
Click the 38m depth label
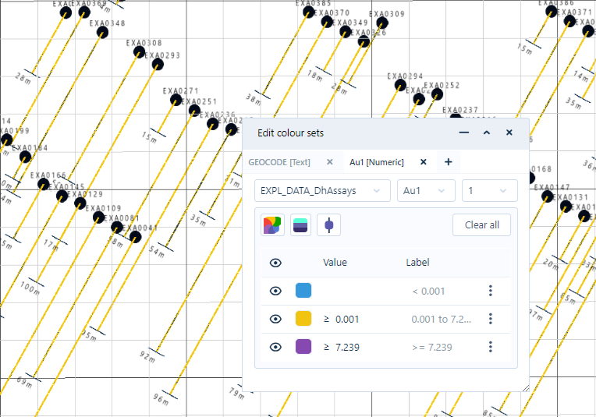(x=254, y=100)
